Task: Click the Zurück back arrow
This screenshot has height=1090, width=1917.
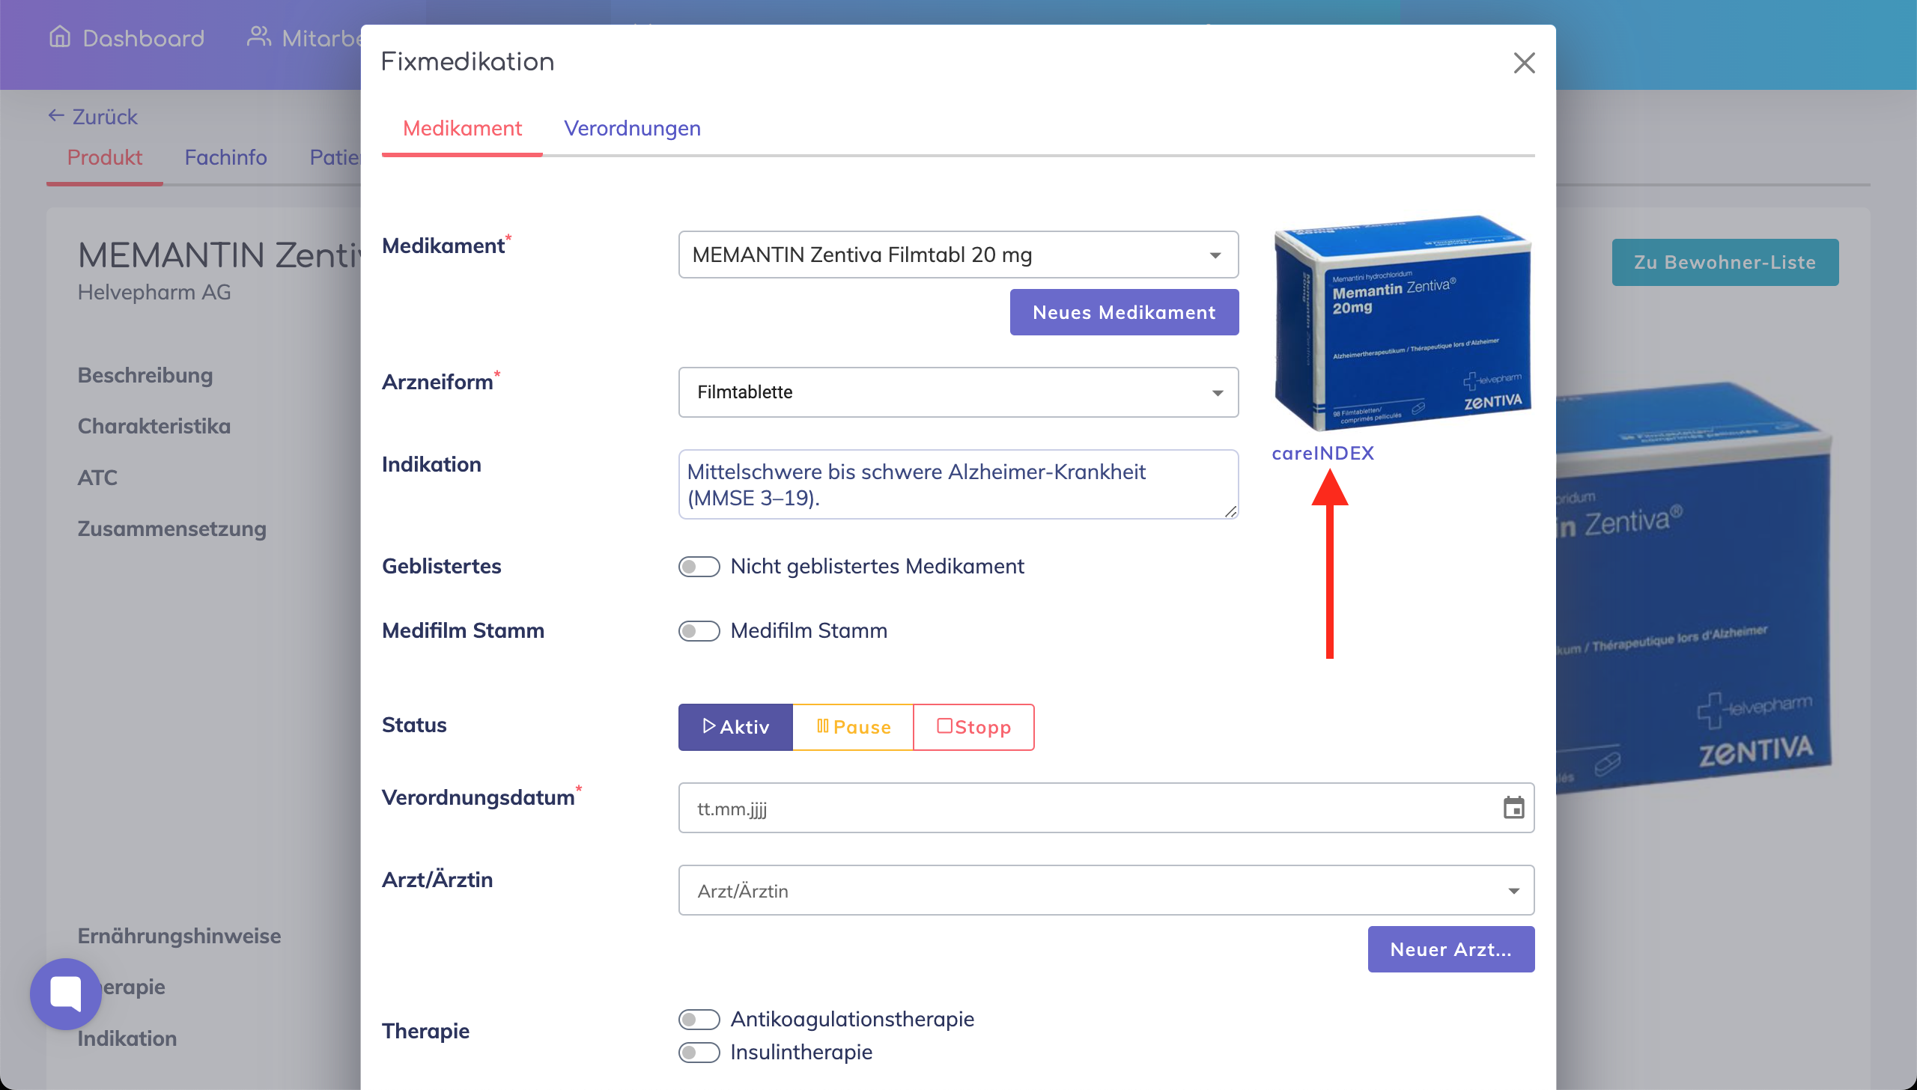Action: tap(56, 116)
